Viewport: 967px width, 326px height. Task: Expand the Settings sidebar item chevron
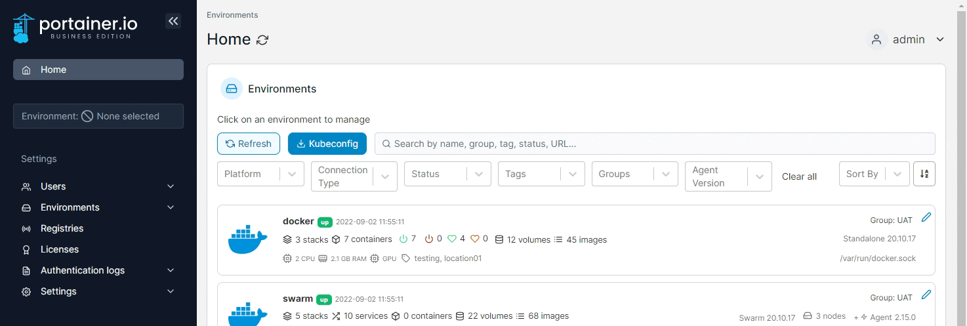171,292
